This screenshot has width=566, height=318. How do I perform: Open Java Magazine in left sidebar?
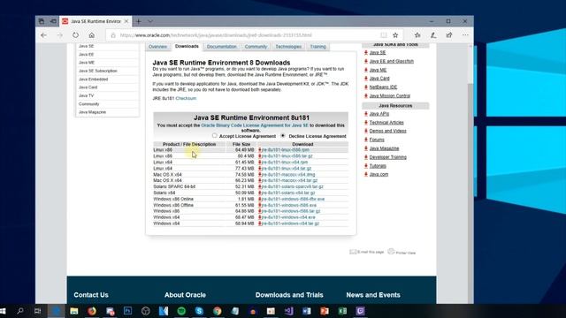point(92,112)
